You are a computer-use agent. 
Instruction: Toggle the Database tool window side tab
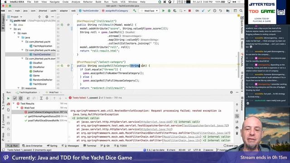pyautogui.click(x=242, y=104)
